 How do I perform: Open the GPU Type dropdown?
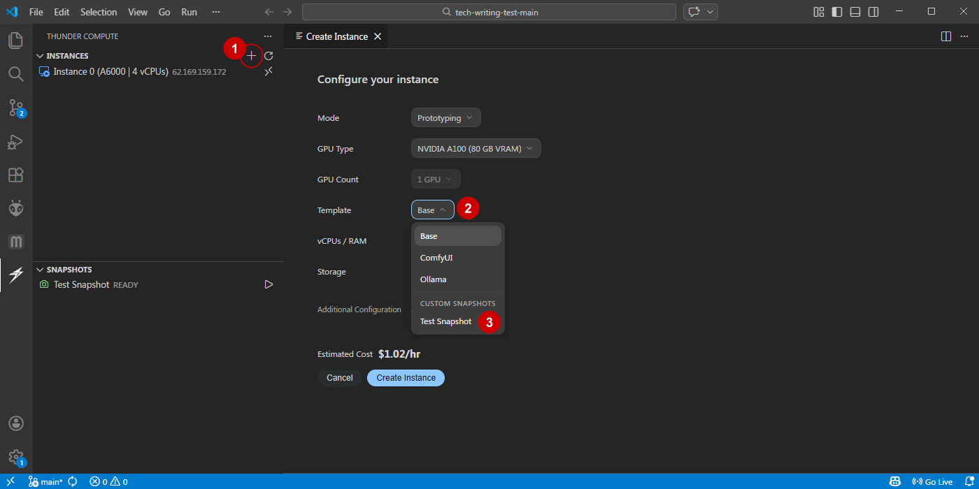point(476,149)
